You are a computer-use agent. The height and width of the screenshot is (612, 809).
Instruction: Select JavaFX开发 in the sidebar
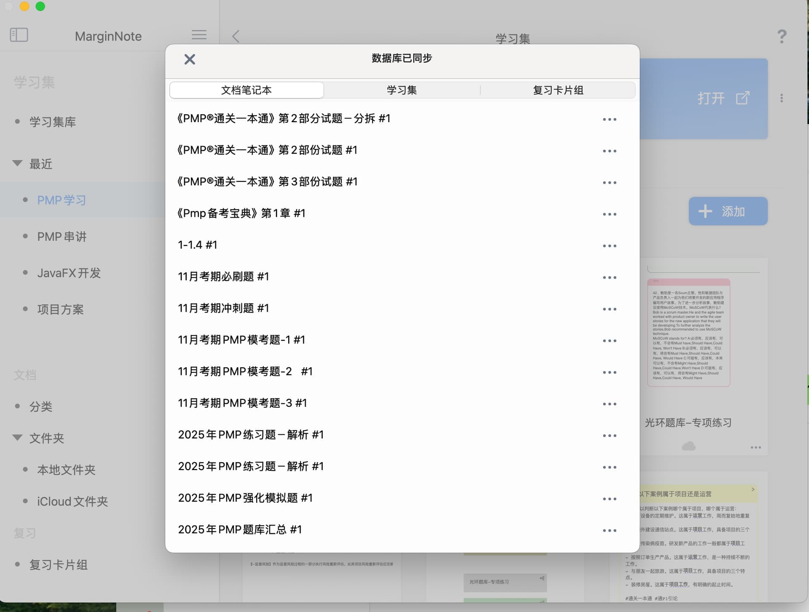pos(69,273)
